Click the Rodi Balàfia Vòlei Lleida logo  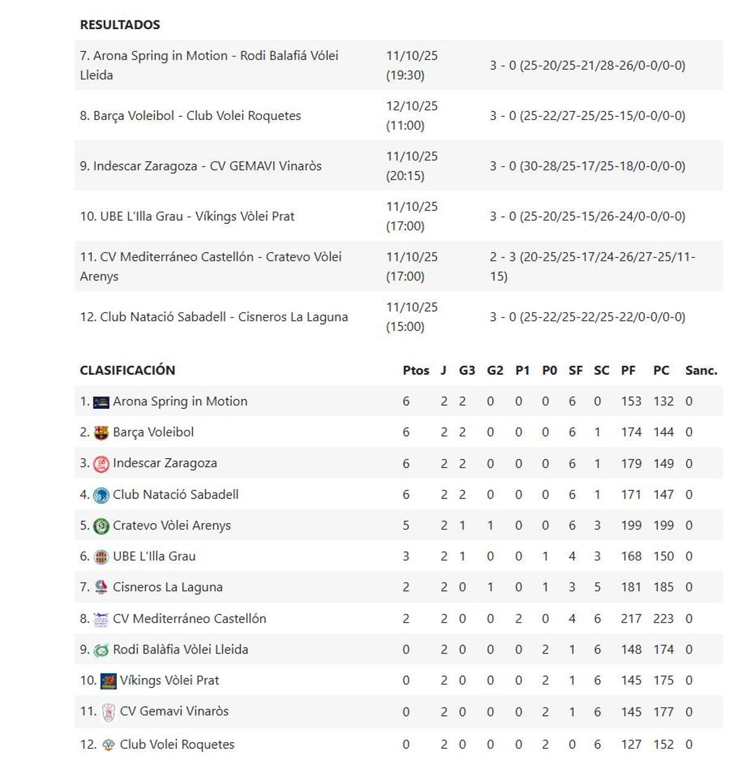coord(101,650)
